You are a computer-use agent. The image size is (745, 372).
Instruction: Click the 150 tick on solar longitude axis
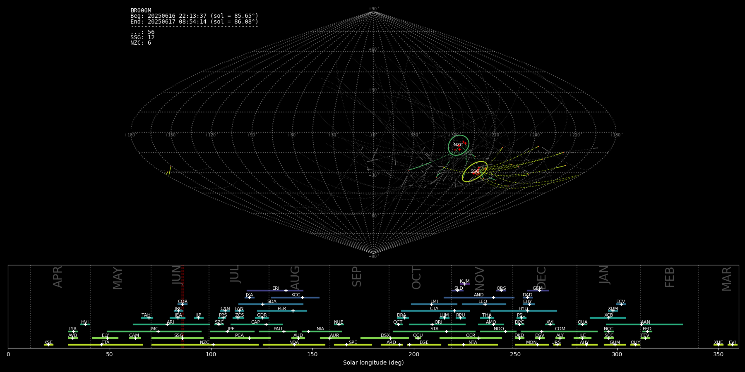(x=312, y=354)
